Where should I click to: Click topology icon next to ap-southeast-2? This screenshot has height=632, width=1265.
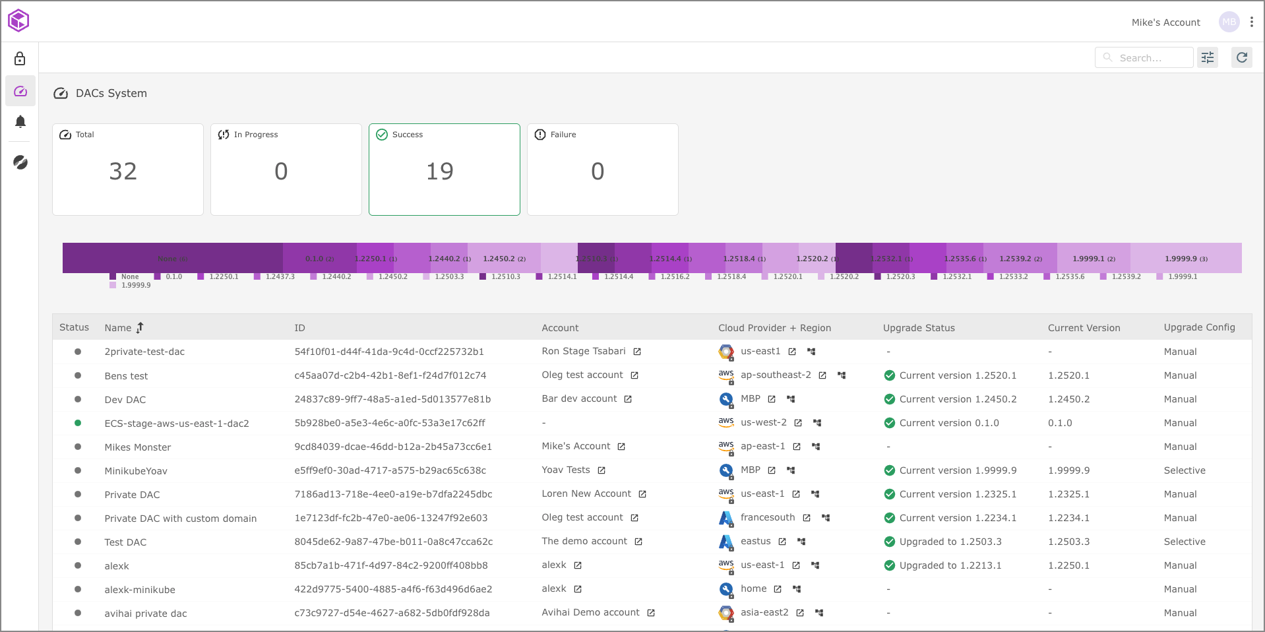tap(842, 375)
